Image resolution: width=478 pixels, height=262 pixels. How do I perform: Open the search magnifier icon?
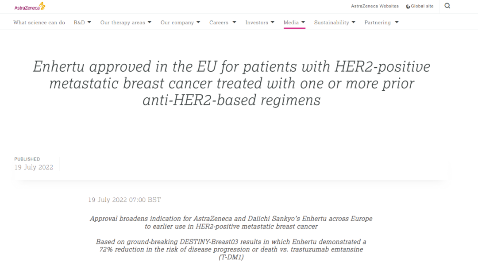[447, 6]
